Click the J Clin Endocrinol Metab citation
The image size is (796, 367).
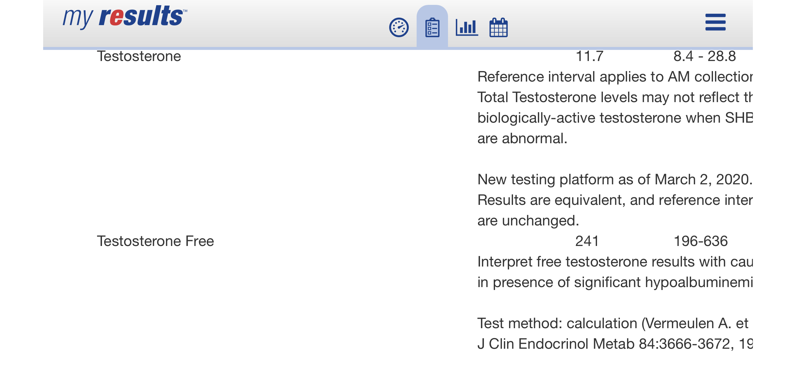pos(614,344)
